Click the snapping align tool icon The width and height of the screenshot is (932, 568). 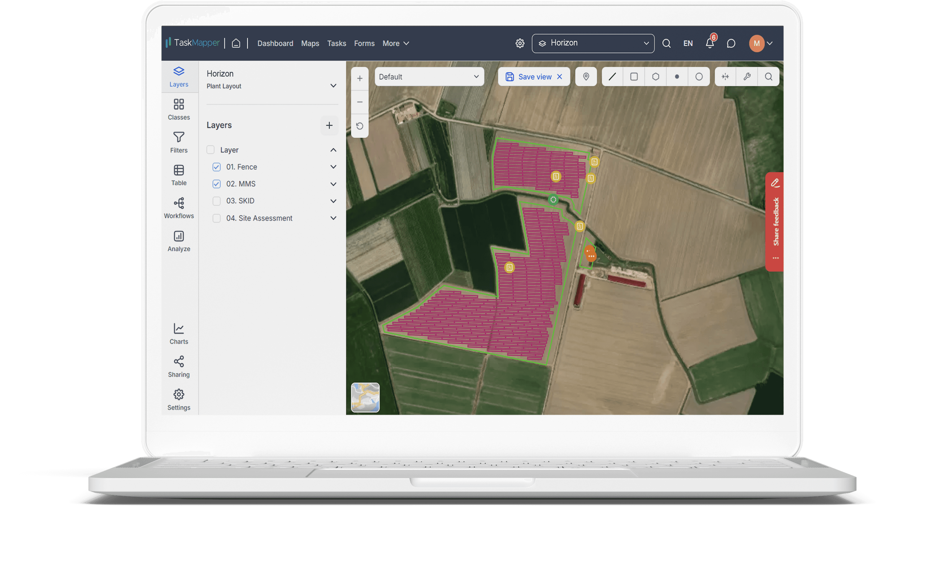click(725, 77)
